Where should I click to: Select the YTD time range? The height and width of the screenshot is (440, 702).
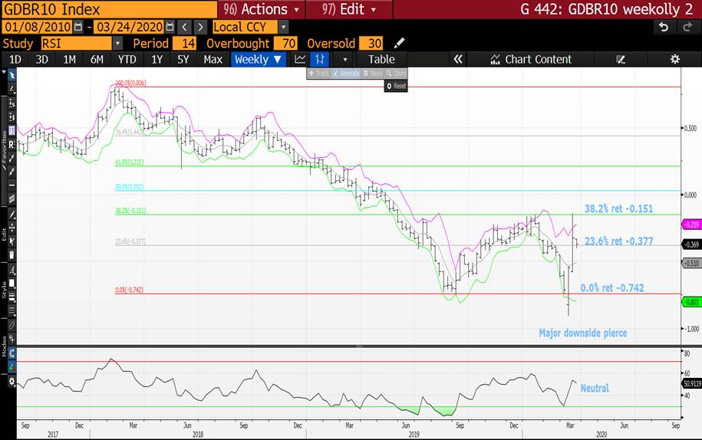(x=127, y=59)
